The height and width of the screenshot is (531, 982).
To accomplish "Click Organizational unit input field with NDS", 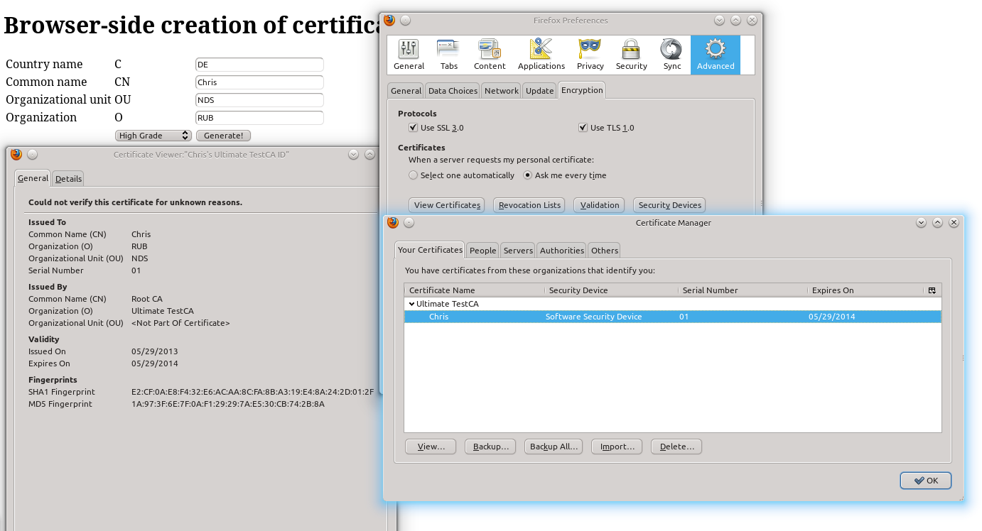I will point(259,100).
